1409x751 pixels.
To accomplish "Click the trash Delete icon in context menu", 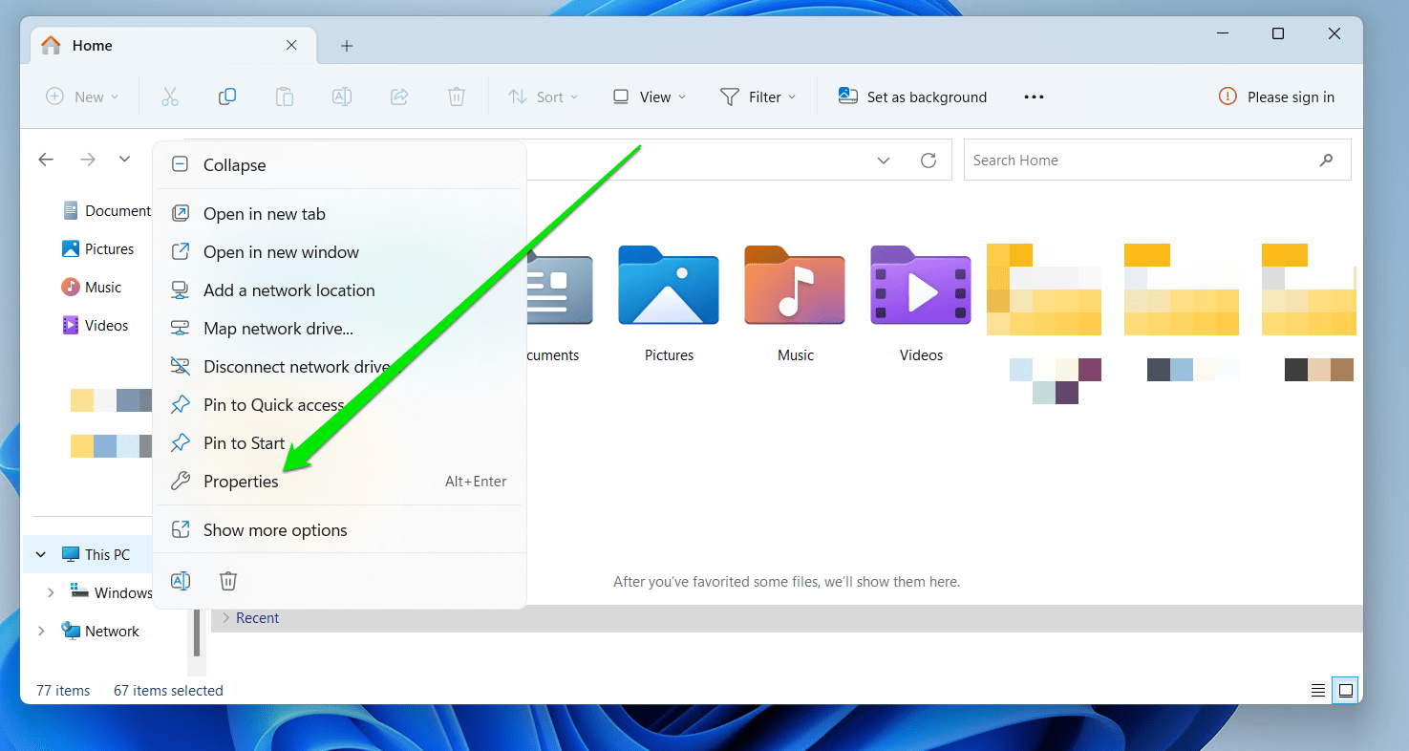I will click(x=228, y=581).
